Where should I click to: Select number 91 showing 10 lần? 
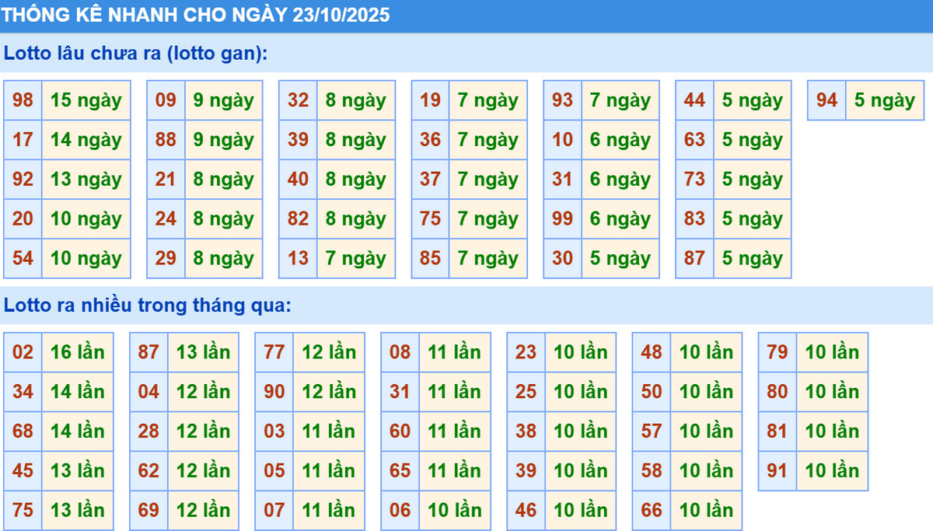click(777, 470)
